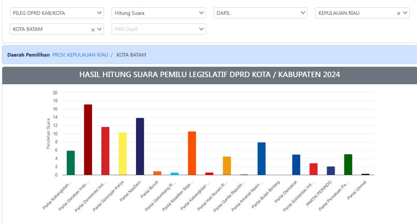Click the dark red Partai Gerakan Indonesia bar

tap(88, 140)
